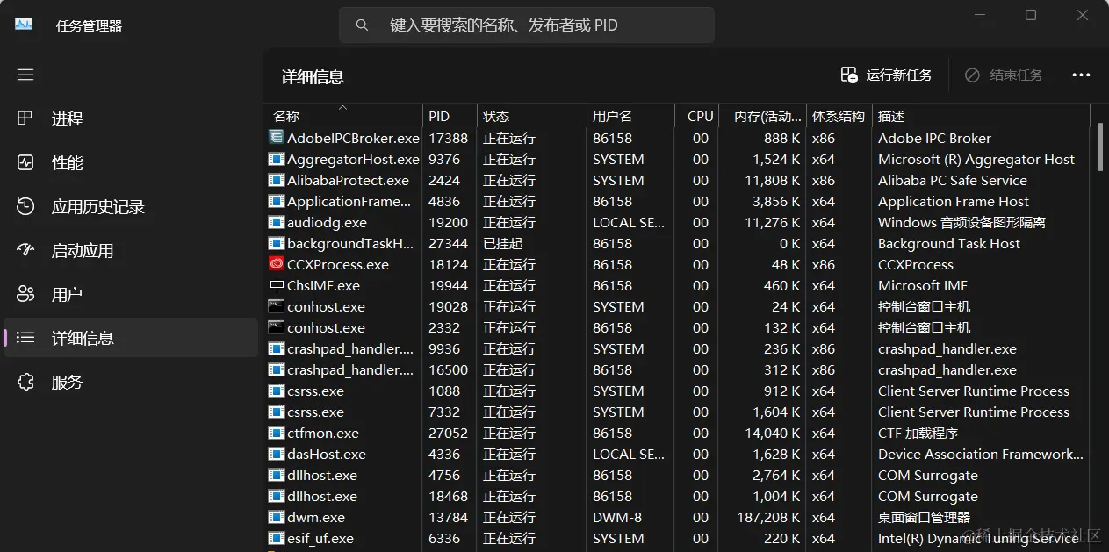Viewport: 1109px width, 552px height.
Task: Sort by the 体系结构 column header
Action: click(x=839, y=116)
